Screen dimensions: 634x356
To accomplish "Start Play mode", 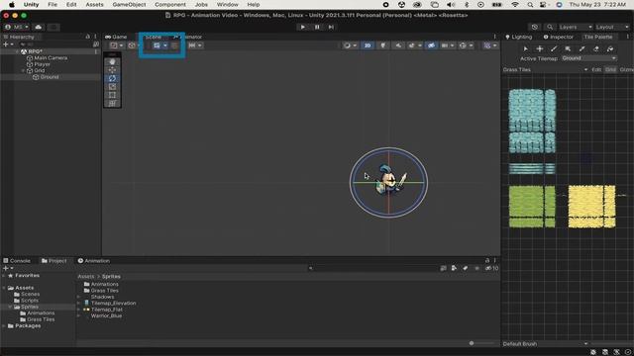I will (x=303, y=27).
